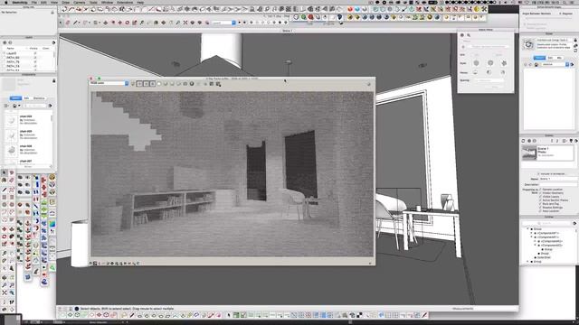Add scene with plus icon in Scenes
The height and width of the screenshot is (325, 579).
click(x=529, y=141)
